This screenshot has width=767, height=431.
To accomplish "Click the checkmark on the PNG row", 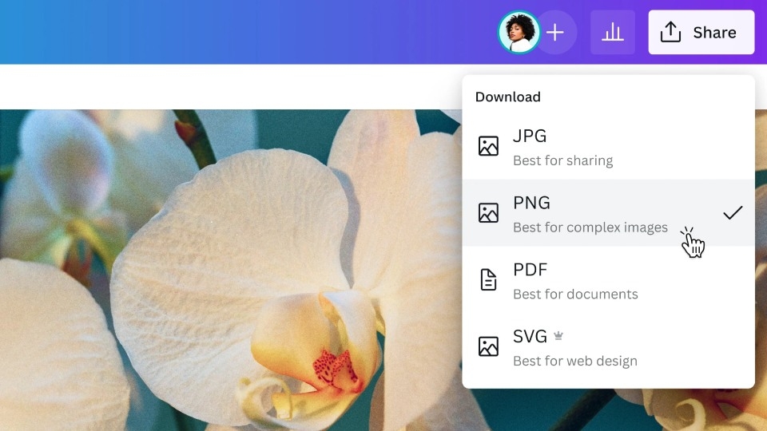I will [x=733, y=212].
